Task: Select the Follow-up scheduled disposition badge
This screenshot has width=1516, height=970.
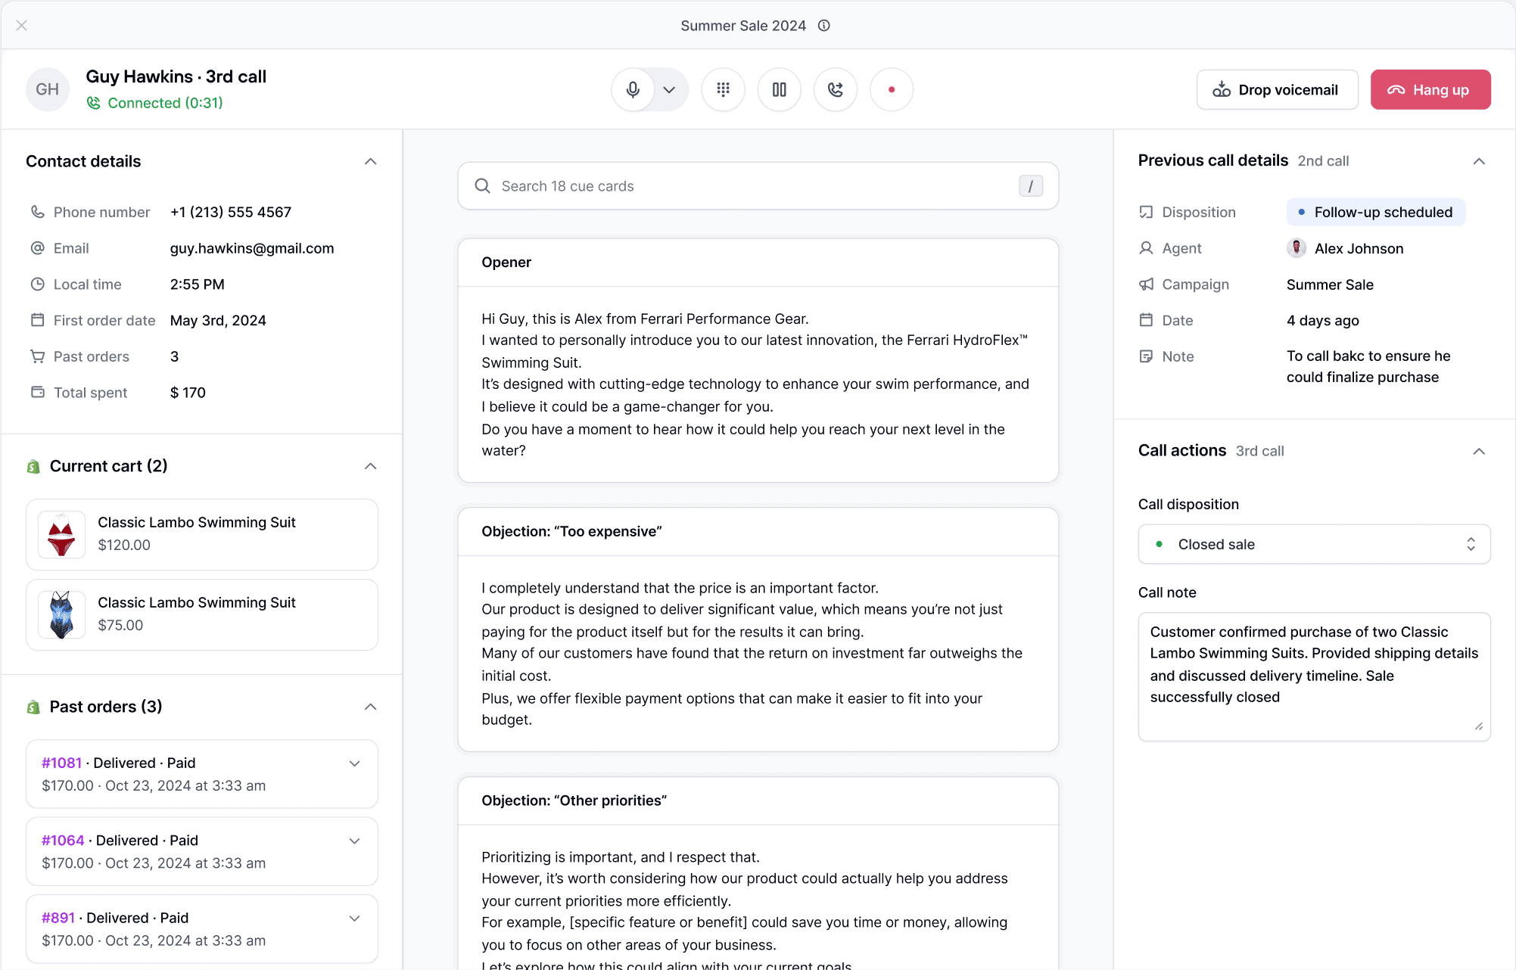Action: pos(1374,212)
